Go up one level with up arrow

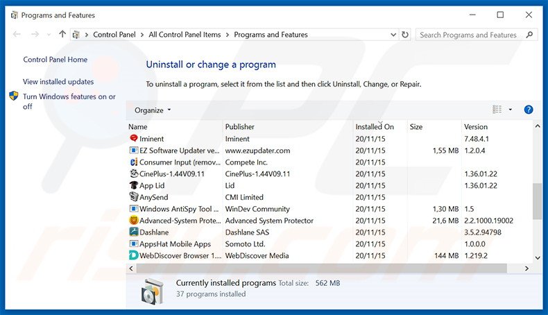pyautogui.click(x=62, y=34)
